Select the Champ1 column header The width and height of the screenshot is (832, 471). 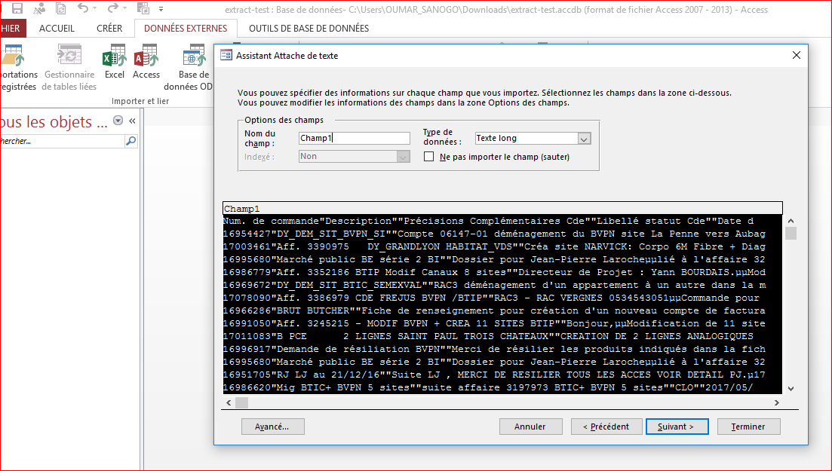pyautogui.click(x=502, y=209)
